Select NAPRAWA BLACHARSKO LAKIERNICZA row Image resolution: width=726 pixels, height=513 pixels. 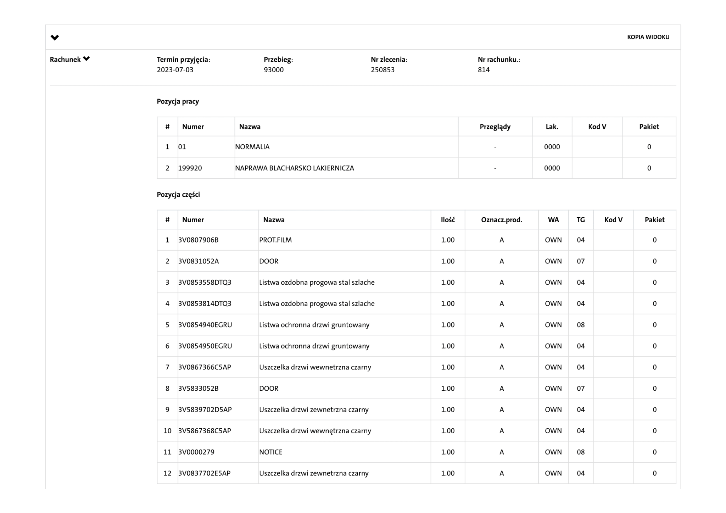pos(294,168)
